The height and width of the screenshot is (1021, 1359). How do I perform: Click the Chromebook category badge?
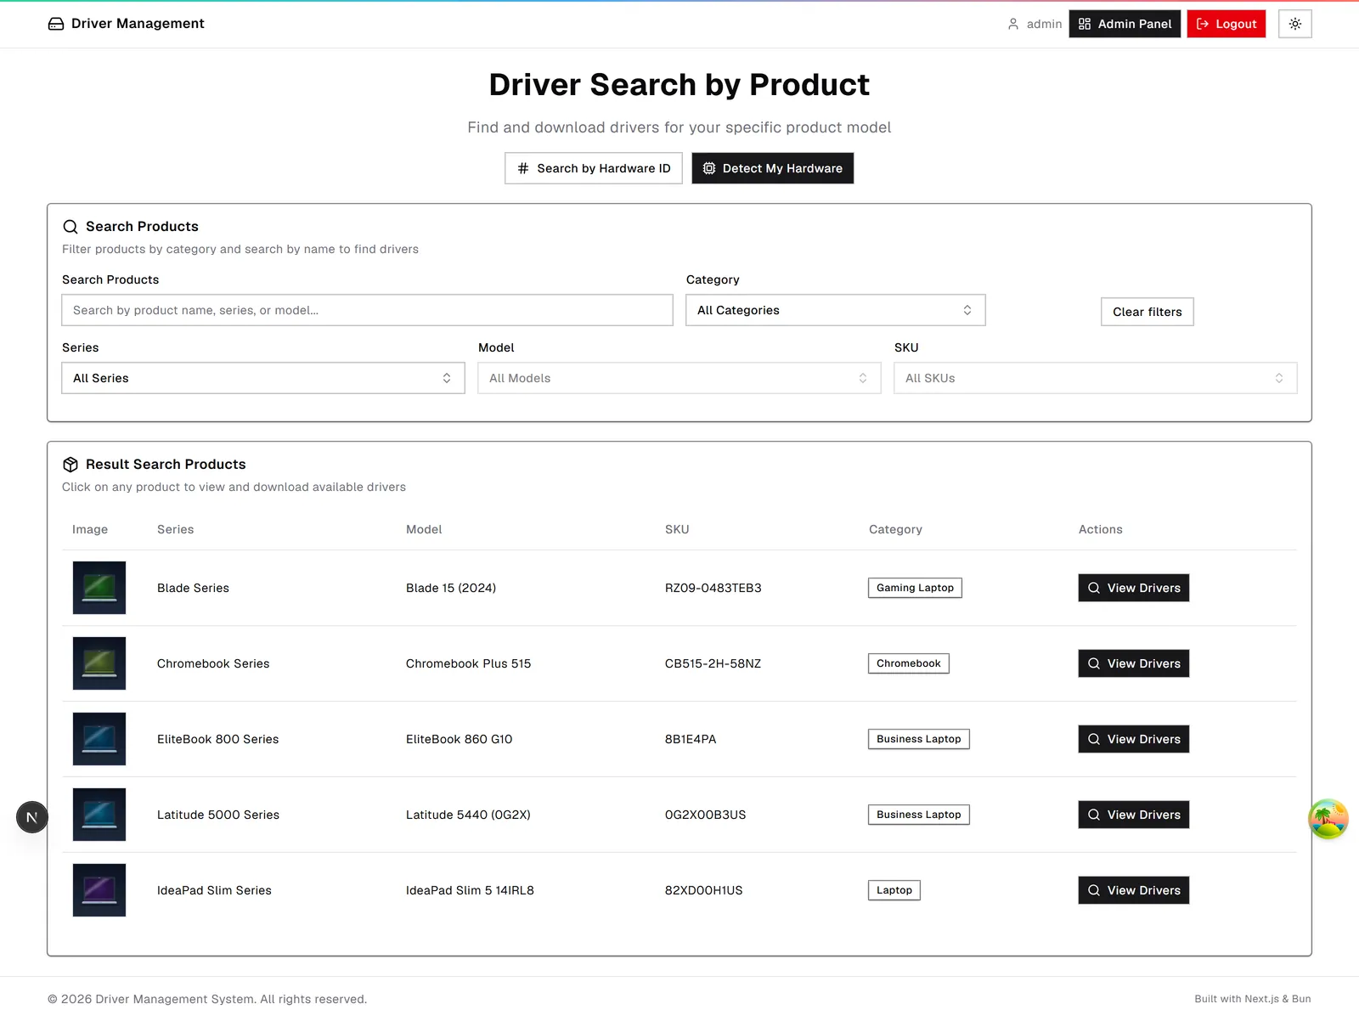pos(908,663)
